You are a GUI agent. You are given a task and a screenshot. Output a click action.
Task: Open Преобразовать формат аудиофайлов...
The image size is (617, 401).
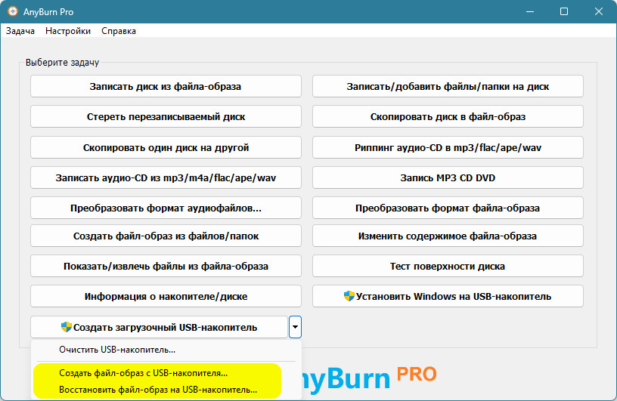point(166,208)
